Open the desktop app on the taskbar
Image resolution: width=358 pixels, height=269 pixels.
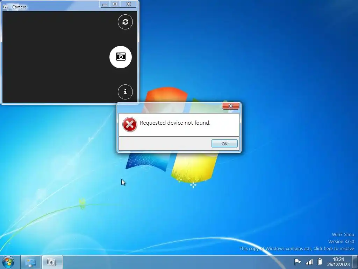click(x=31, y=262)
